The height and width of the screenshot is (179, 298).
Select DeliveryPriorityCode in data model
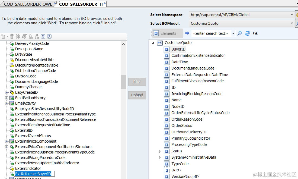(x=32, y=43)
